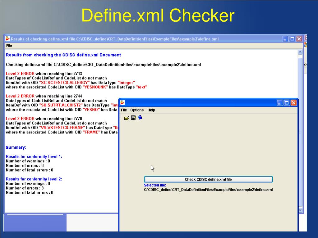The height and width of the screenshot is (238, 318).
Task: Click the app icon in the checker window title bar
Action: click(122, 103)
